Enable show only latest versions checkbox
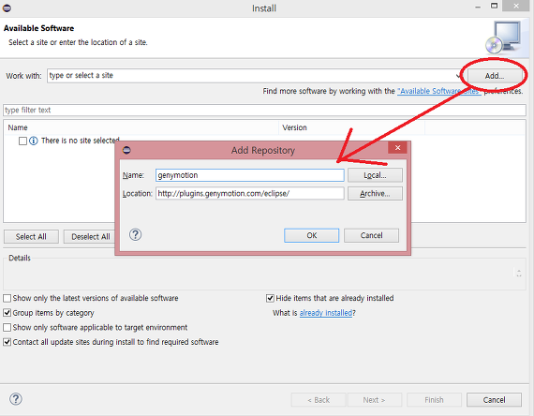 tap(7, 299)
